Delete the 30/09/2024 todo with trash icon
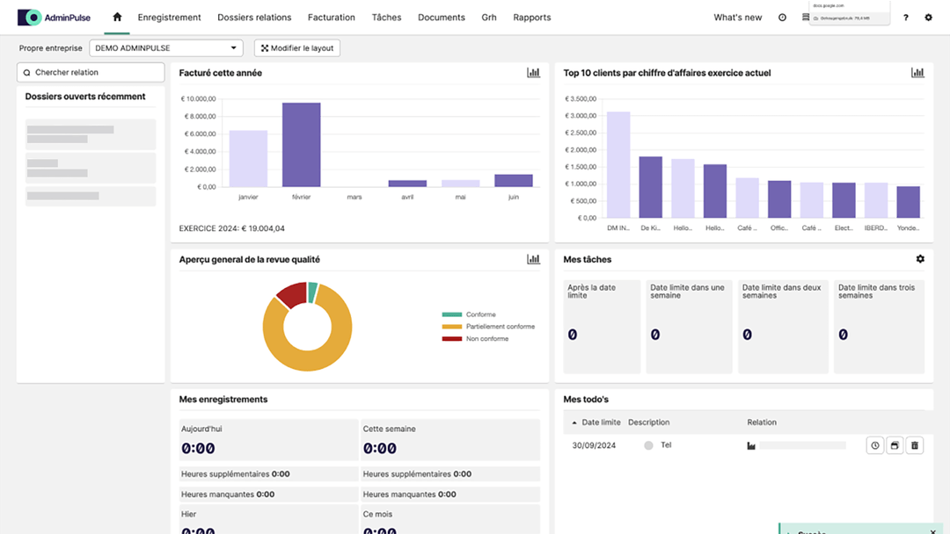 [914, 445]
